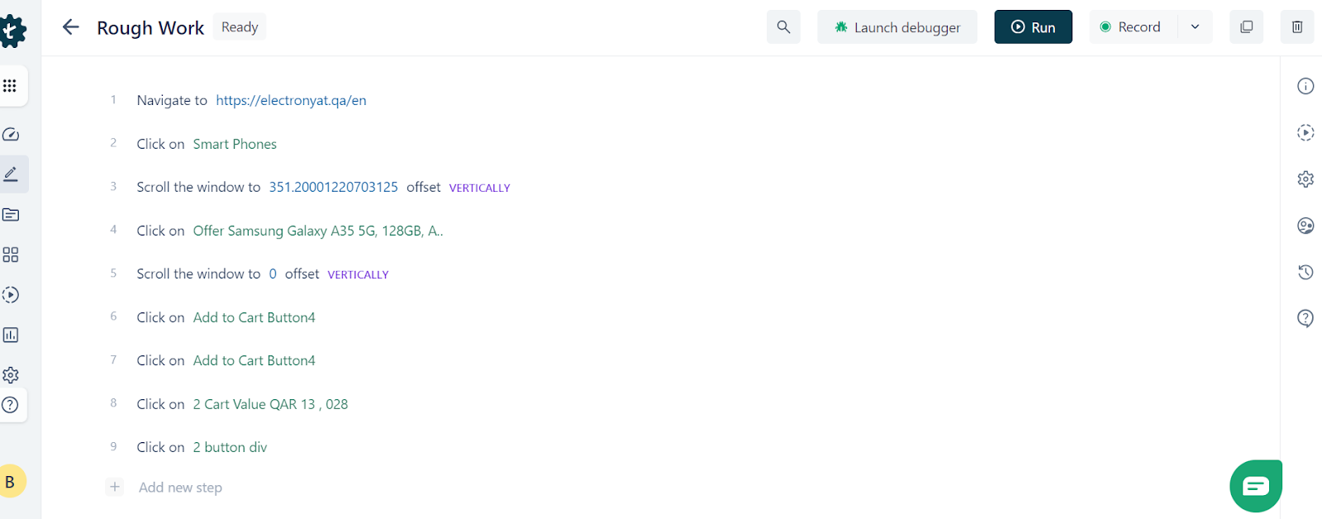Select the pencil create tests icon

[11, 174]
